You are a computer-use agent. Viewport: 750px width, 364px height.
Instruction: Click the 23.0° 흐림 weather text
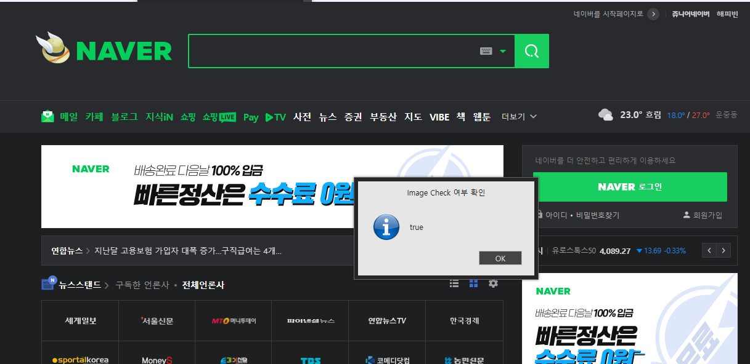(x=640, y=115)
